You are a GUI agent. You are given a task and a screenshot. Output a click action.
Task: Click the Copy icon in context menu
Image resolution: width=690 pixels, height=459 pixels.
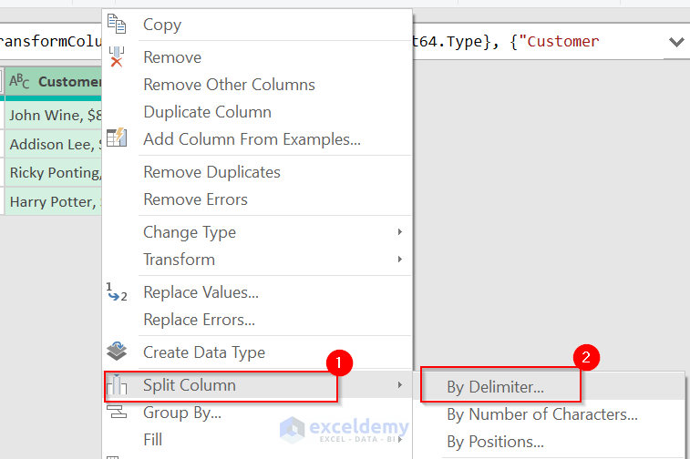117,24
